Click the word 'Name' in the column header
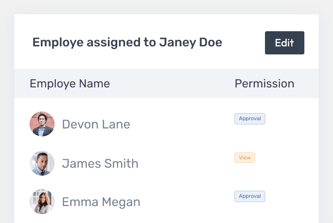This screenshot has width=333, height=223. (x=94, y=83)
